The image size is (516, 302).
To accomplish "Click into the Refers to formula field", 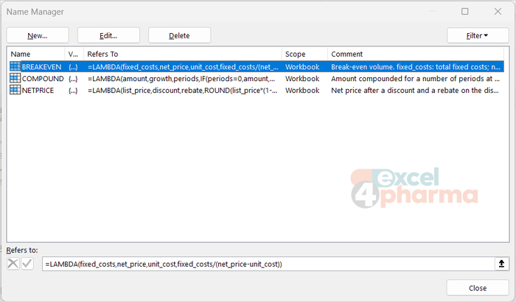I will click(x=268, y=264).
